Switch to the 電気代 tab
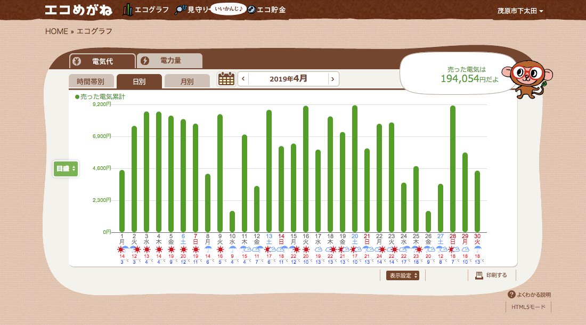Viewport: 586px width, 325px height. click(x=102, y=61)
